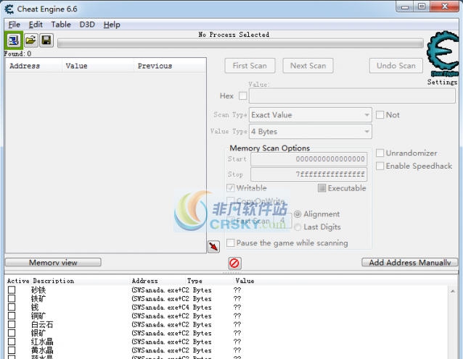The image size is (463, 359).
Task: Click the Type header in address list
Action: click(x=194, y=281)
